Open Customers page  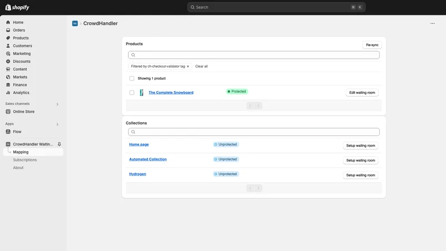pos(22,46)
